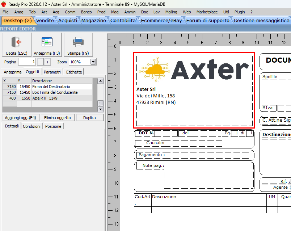Open the Lav menu

pos(157,12)
